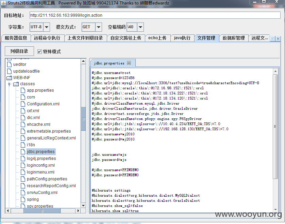
Task: Click the app.properties file icon
Action: [23, 90]
